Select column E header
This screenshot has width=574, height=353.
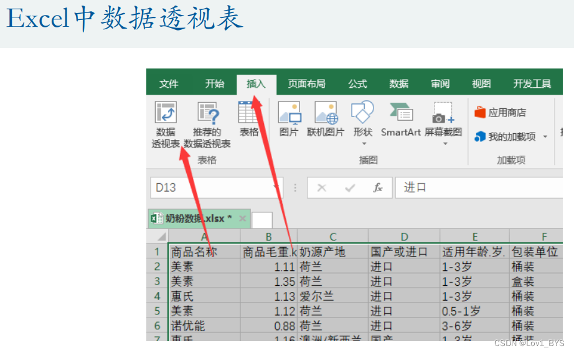(x=475, y=237)
